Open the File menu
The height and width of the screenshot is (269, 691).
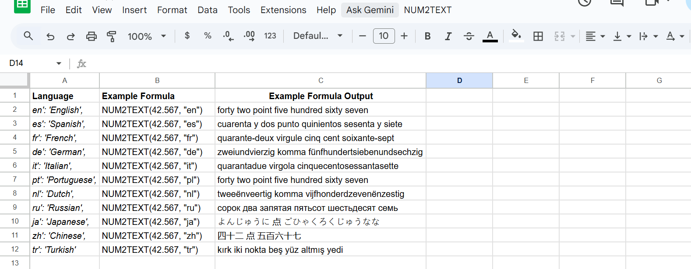(48, 10)
